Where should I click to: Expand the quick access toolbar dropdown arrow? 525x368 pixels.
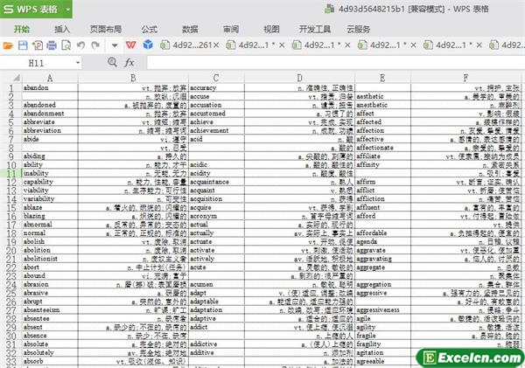[x=115, y=45]
